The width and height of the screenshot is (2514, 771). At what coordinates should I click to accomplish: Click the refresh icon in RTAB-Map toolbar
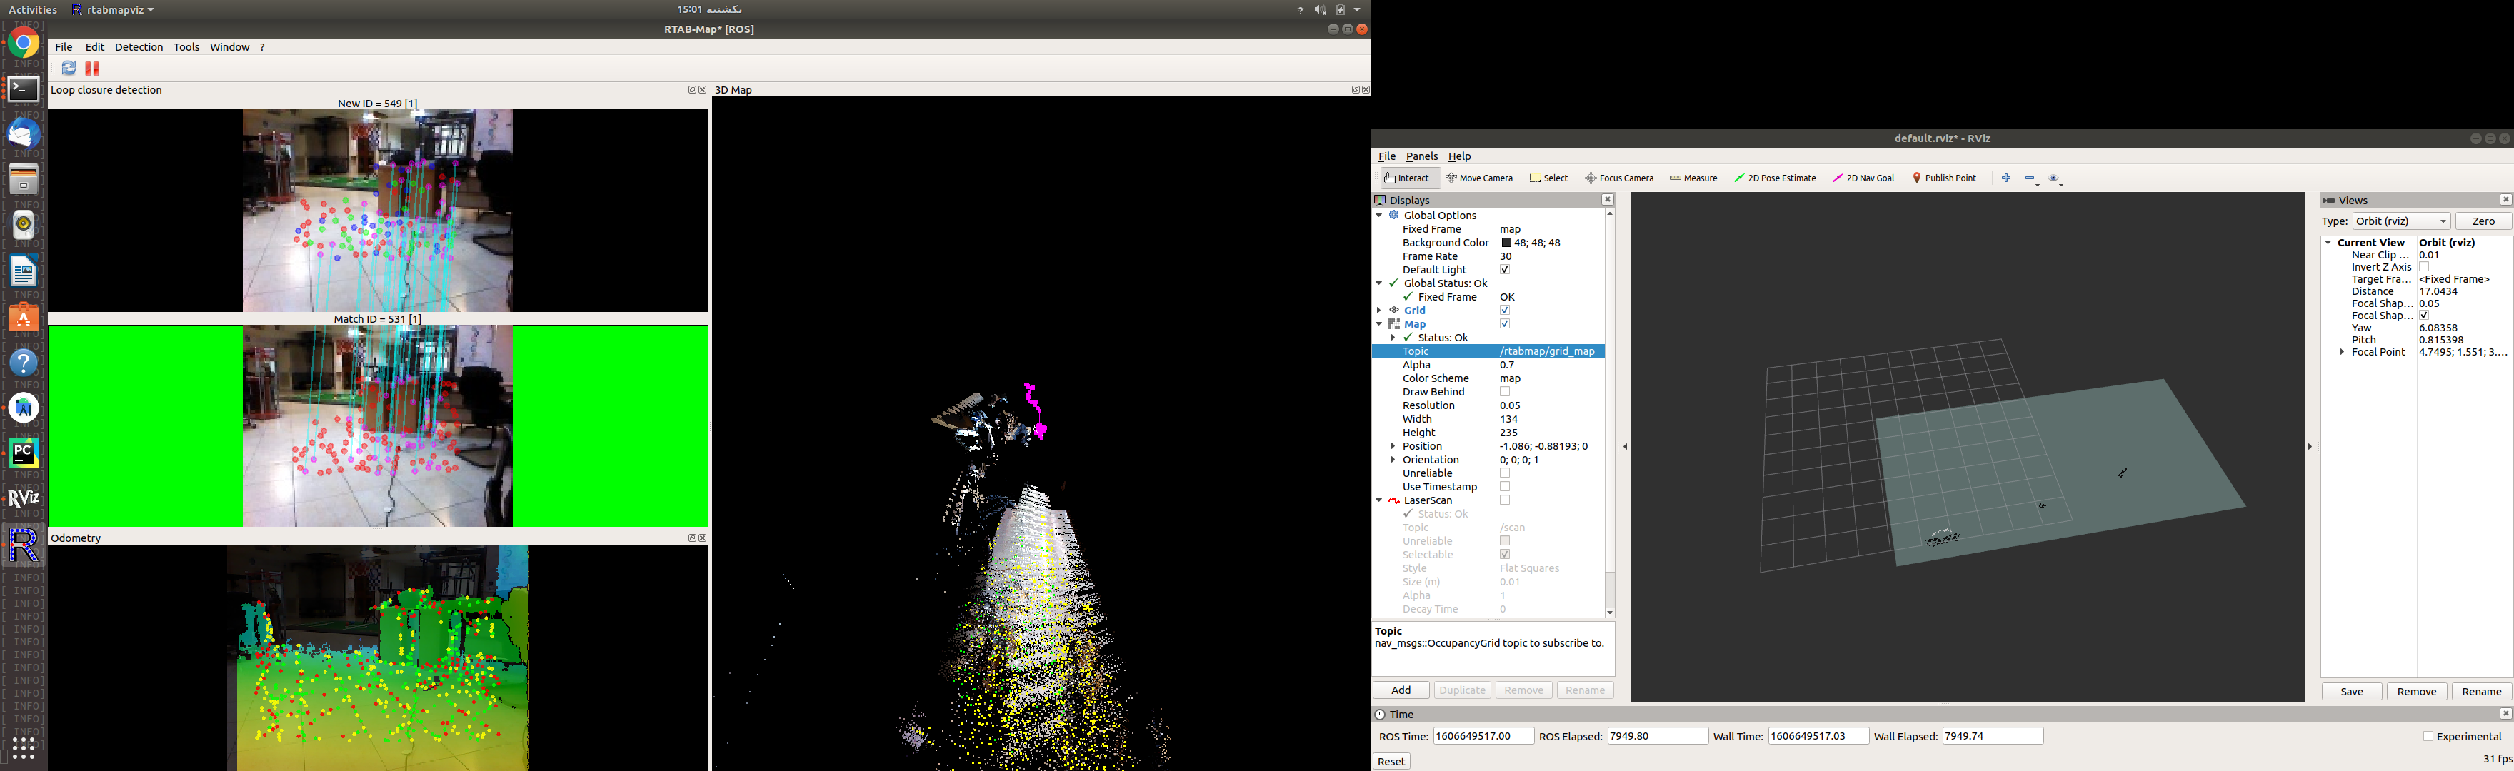click(x=69, y=69)
